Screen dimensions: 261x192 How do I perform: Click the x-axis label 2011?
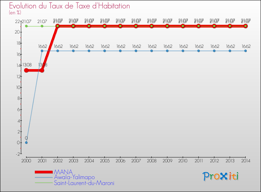tap(199, 161)
